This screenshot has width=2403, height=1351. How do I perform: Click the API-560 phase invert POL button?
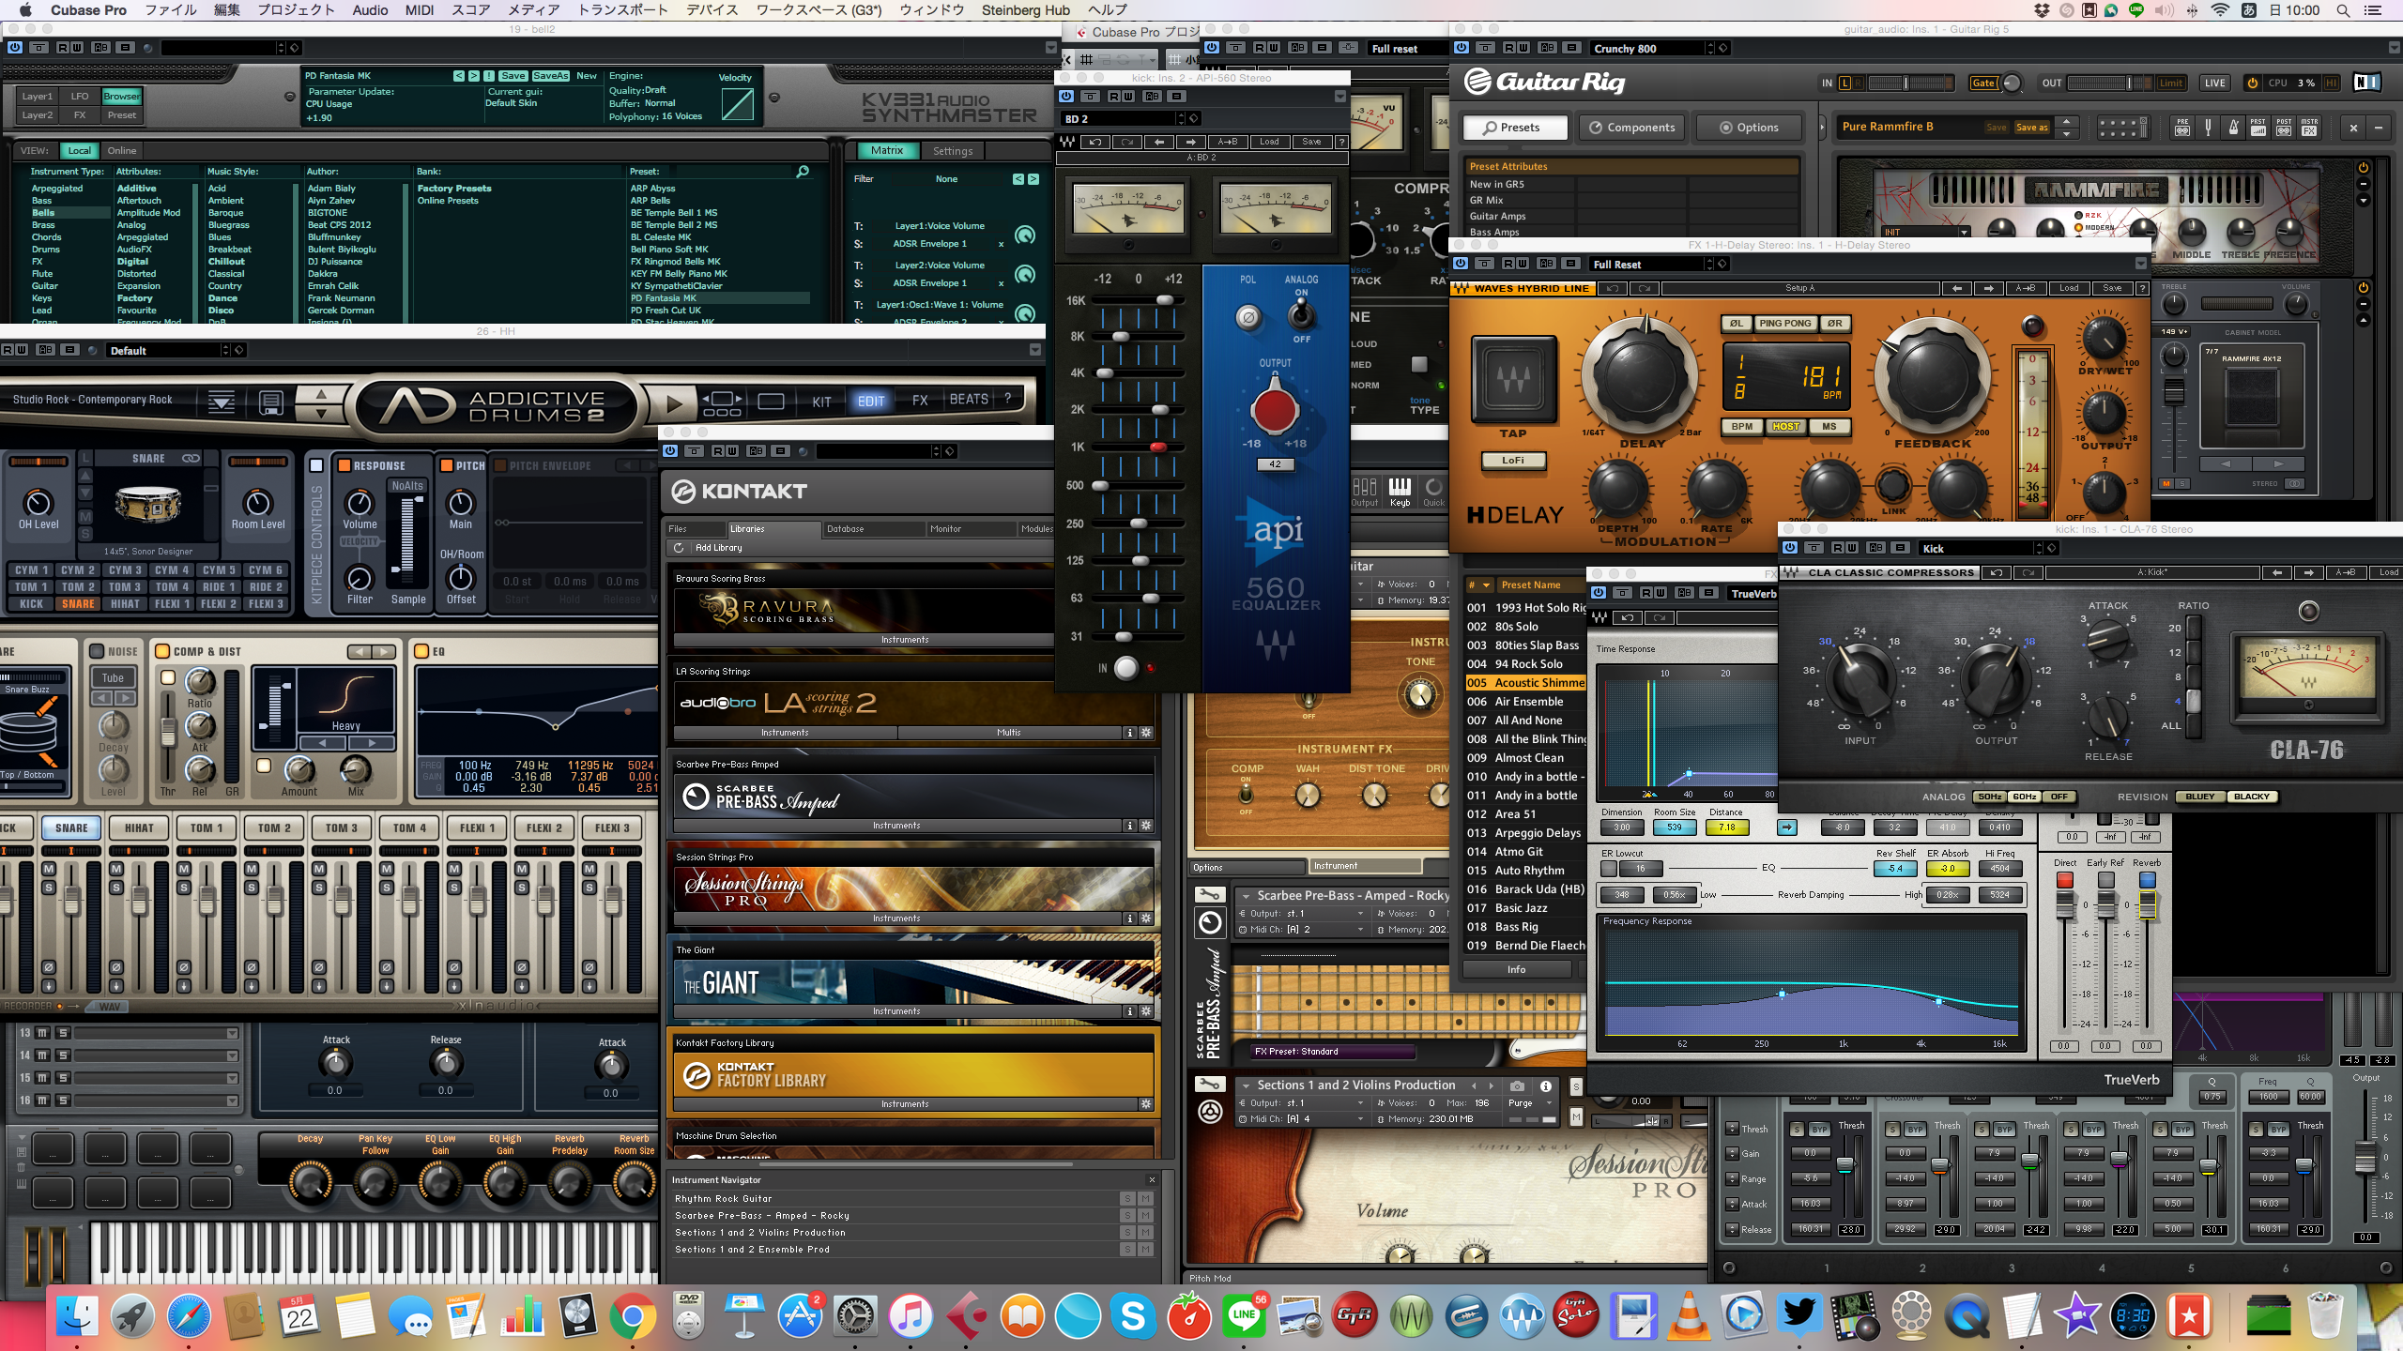tap(1247, 317)
